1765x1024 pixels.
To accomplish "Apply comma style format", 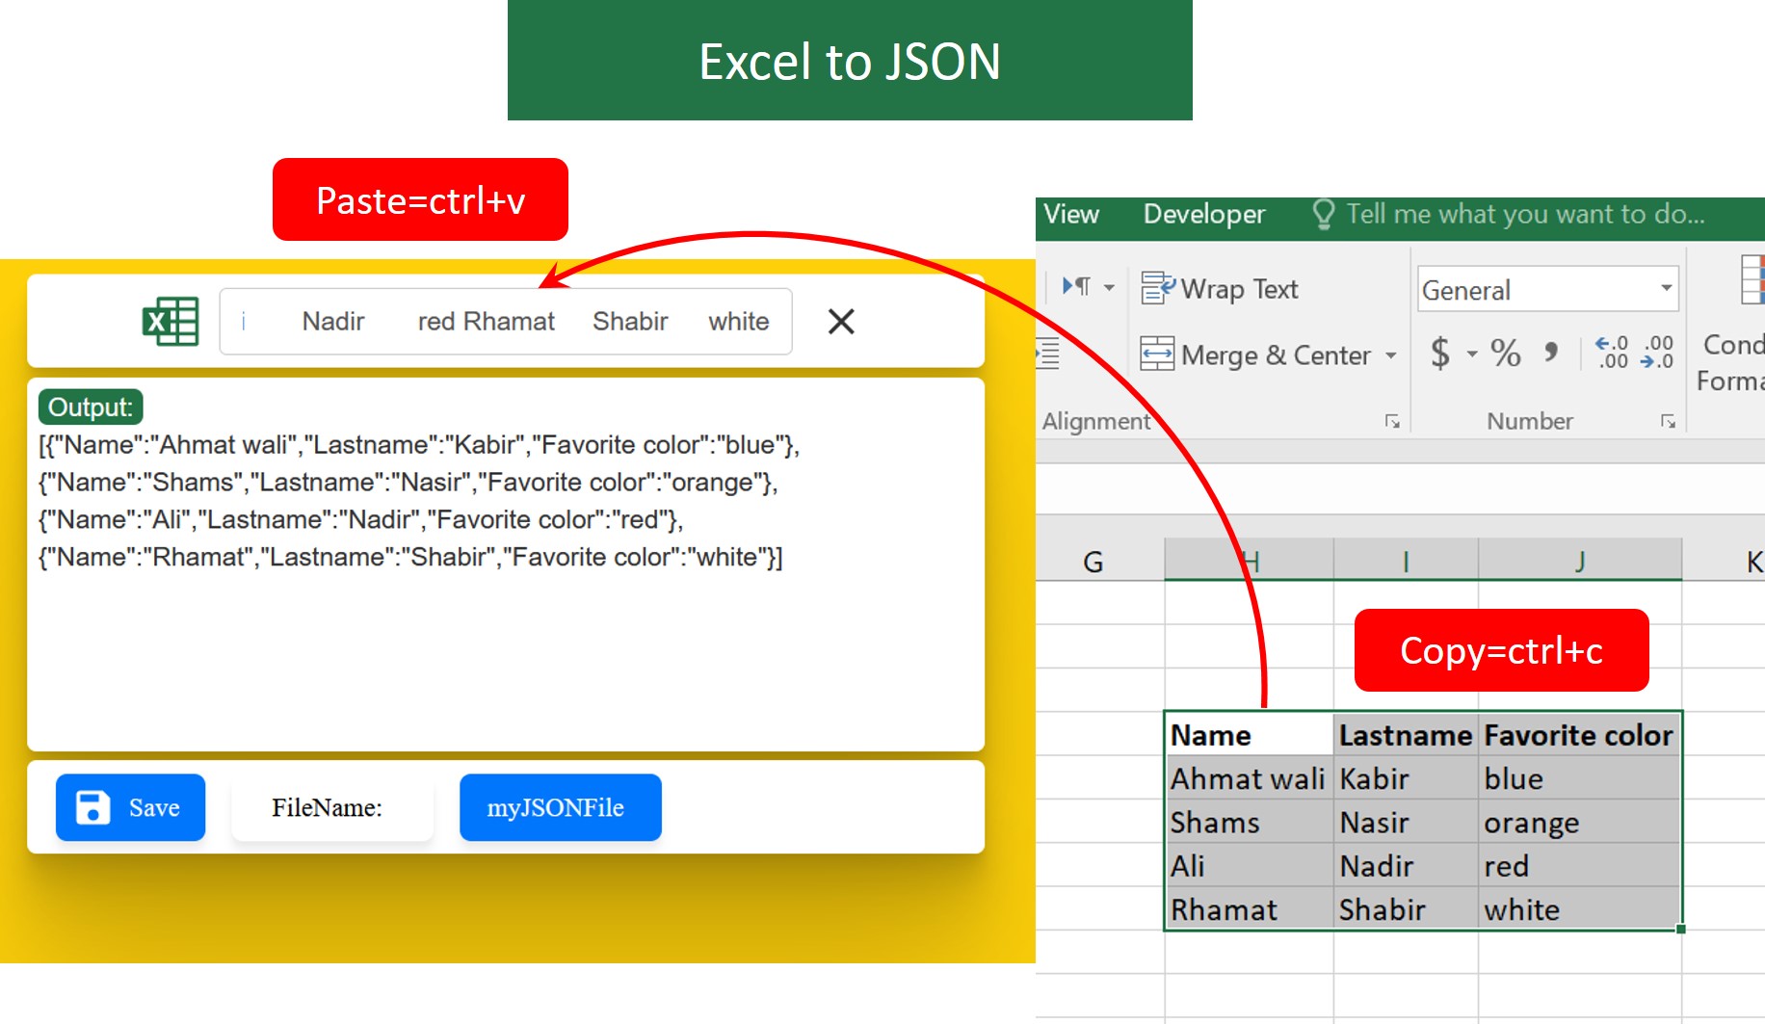I will pos(1551,352).
